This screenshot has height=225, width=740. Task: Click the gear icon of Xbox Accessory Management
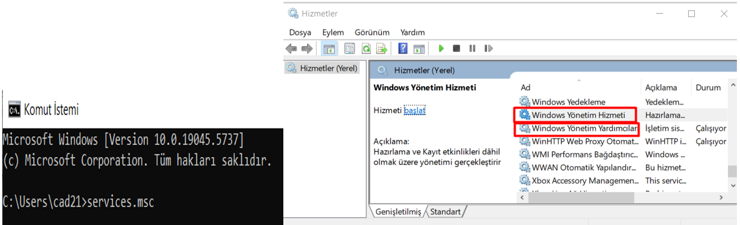525,181
